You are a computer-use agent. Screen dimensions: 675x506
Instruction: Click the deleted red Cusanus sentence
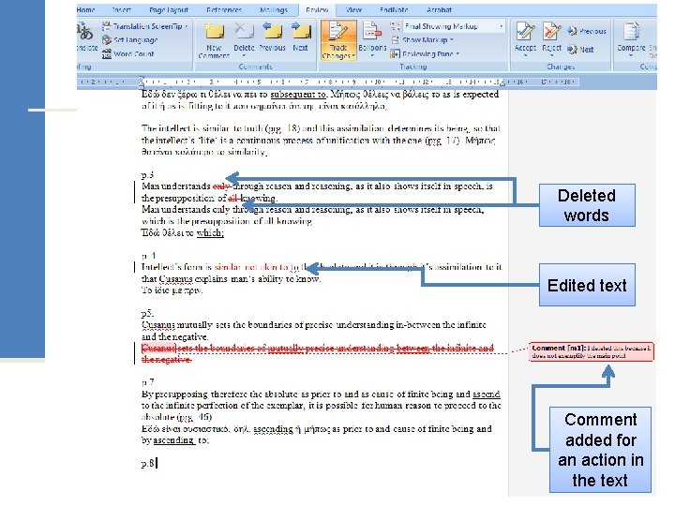pyautogui.click(x=317, y=353)
